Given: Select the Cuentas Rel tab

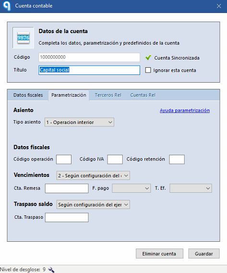Looking at the screenshot, I should click(143, 95).
